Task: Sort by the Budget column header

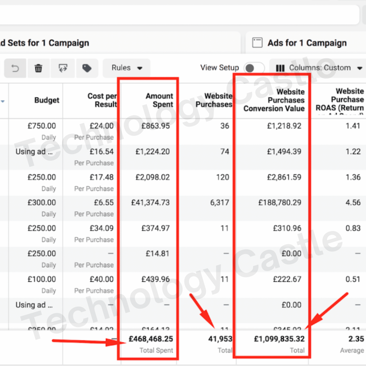Action: [47, 100]
